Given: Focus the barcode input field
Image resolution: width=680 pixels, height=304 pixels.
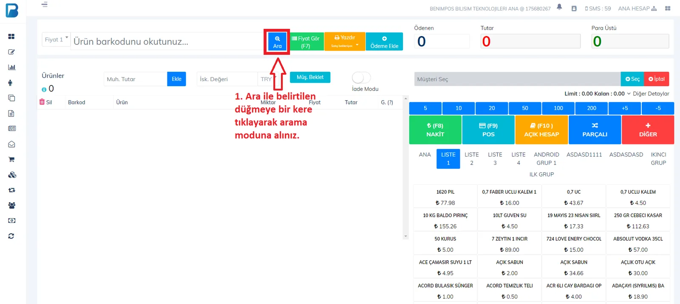Looking at the screenshot, I should pos(167,41).
